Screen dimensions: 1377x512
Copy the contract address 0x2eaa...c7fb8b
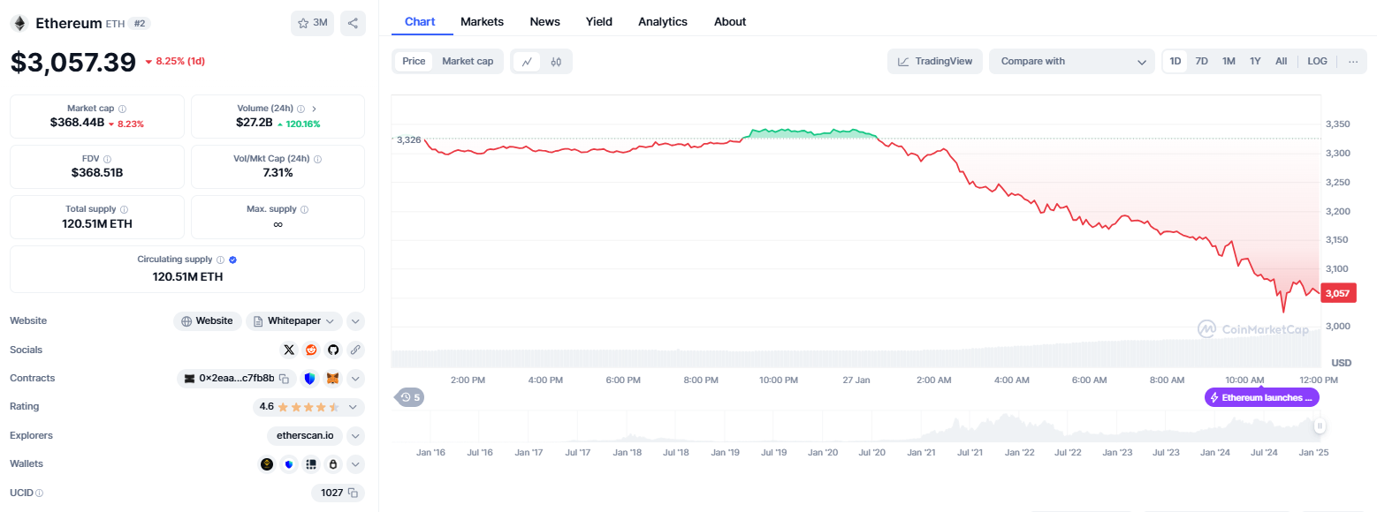point(284,378)
